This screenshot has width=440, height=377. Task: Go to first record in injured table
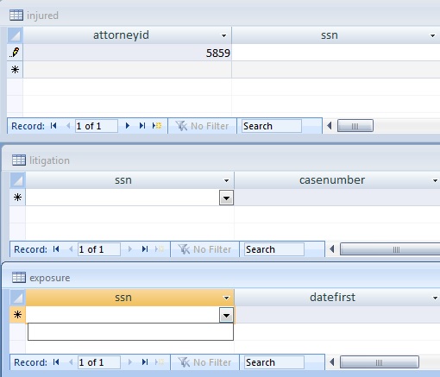tap(53, 126)
